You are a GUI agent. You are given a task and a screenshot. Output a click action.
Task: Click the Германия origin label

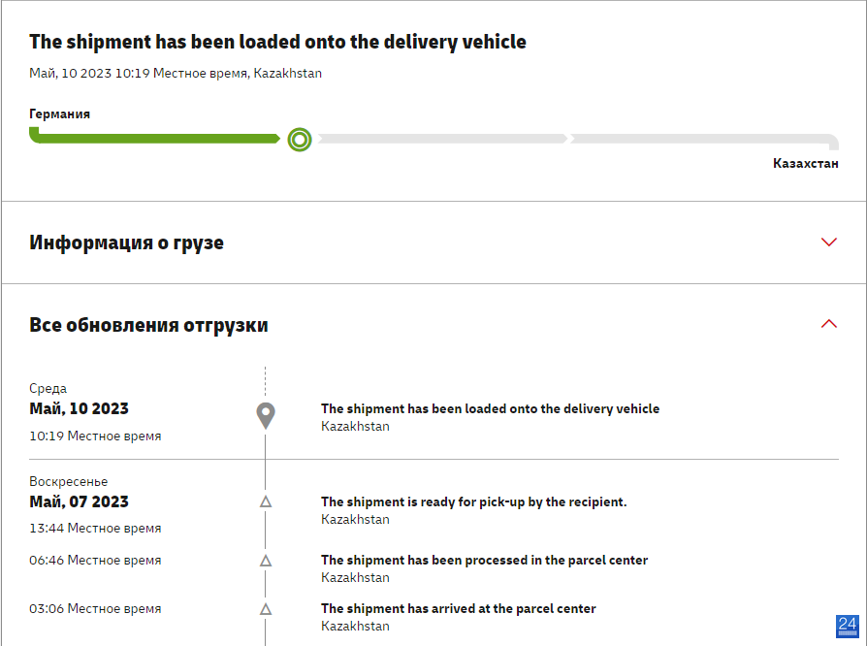click(x=60, y=113)
